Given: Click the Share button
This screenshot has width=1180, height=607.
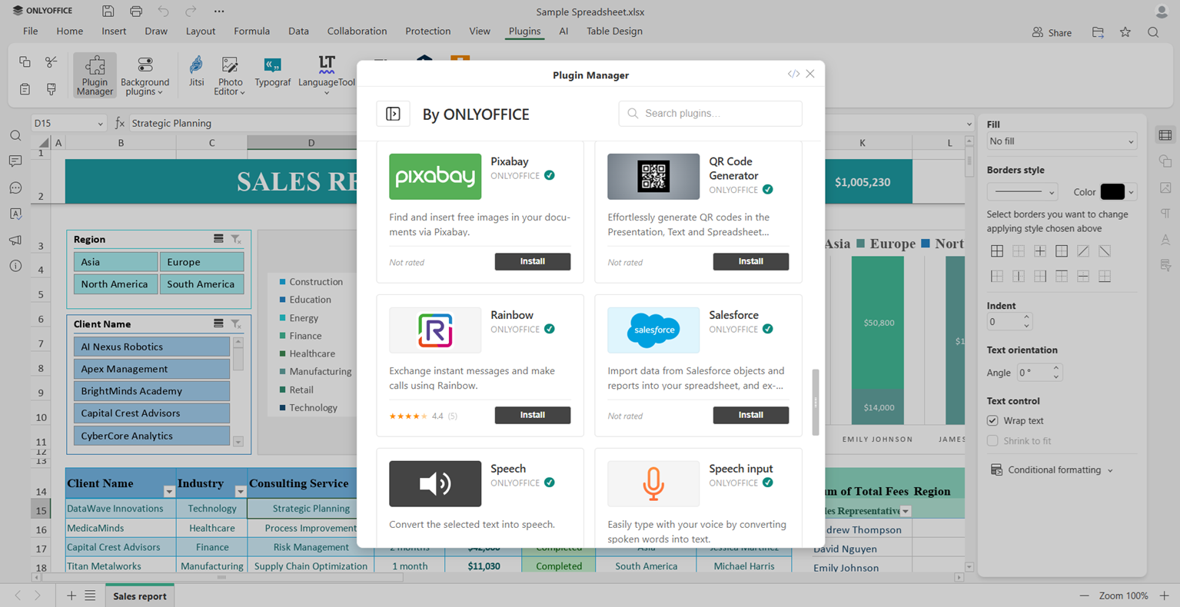Looking at the screenshot, I should coord(1052,32).
